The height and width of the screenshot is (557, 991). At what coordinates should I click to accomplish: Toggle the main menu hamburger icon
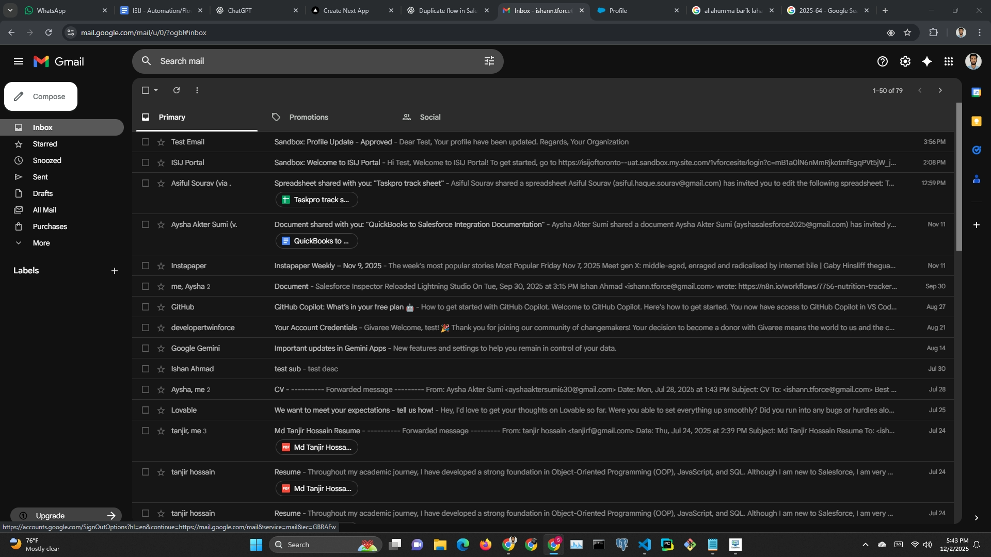point(19,61)
